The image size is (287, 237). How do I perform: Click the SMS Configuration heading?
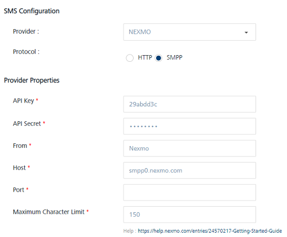[x=31, y=11]
